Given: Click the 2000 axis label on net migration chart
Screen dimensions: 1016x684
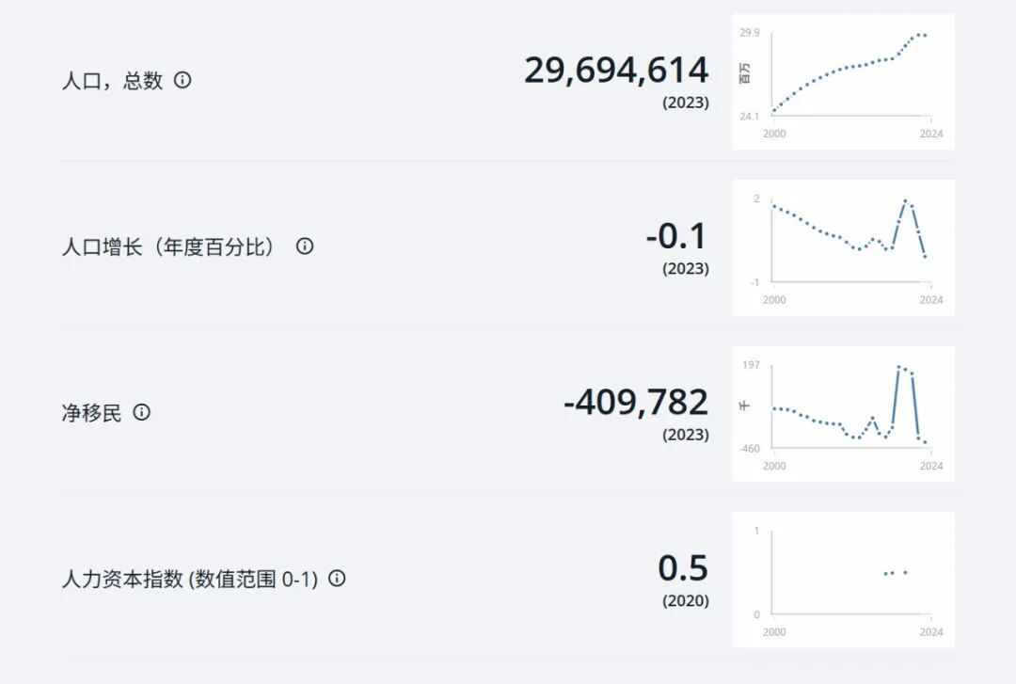Looking at the screenshot, I should coord(774,466).
